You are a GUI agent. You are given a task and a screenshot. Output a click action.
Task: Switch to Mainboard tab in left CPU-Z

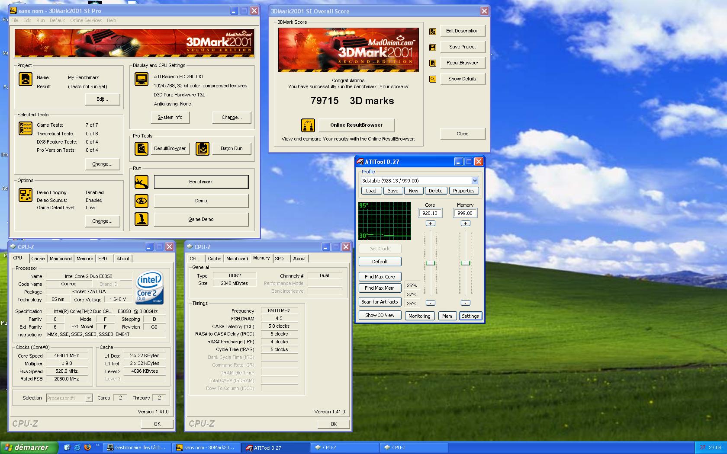(61, 259)
